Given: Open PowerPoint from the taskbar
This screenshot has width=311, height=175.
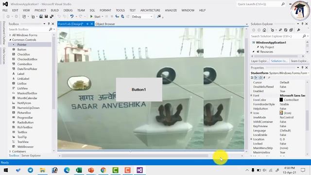Looking at the screenshot, I should click(x=91, y=170).
